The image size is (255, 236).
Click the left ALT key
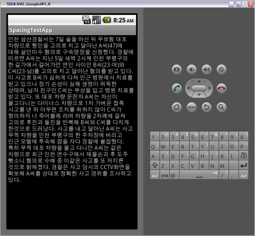pos(155,175)
